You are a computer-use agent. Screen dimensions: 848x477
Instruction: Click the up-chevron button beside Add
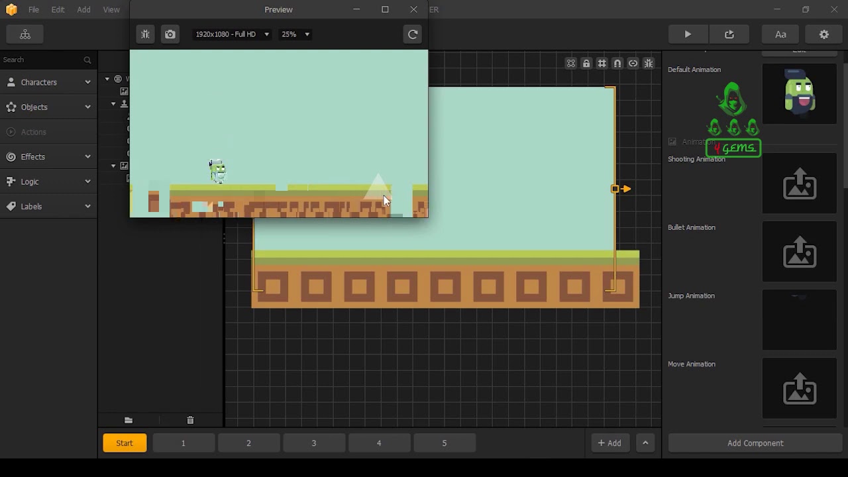click(x=645, y=443)
